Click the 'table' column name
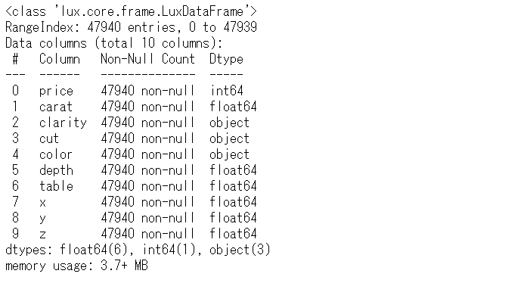Image resolution: width=524 pixels, height=283 pixels. point(56,186)
